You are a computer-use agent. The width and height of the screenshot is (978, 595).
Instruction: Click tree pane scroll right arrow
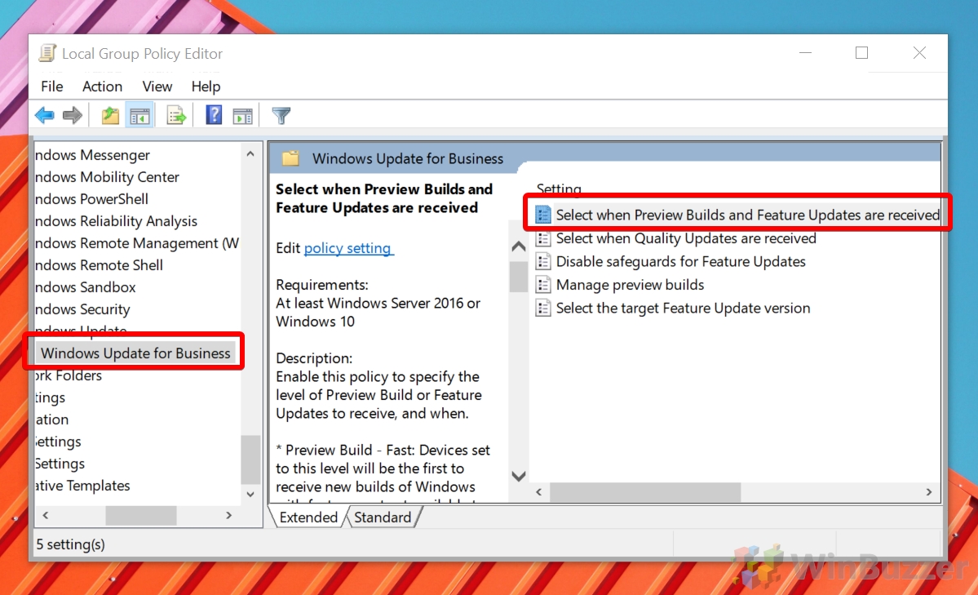click(229, 515)
